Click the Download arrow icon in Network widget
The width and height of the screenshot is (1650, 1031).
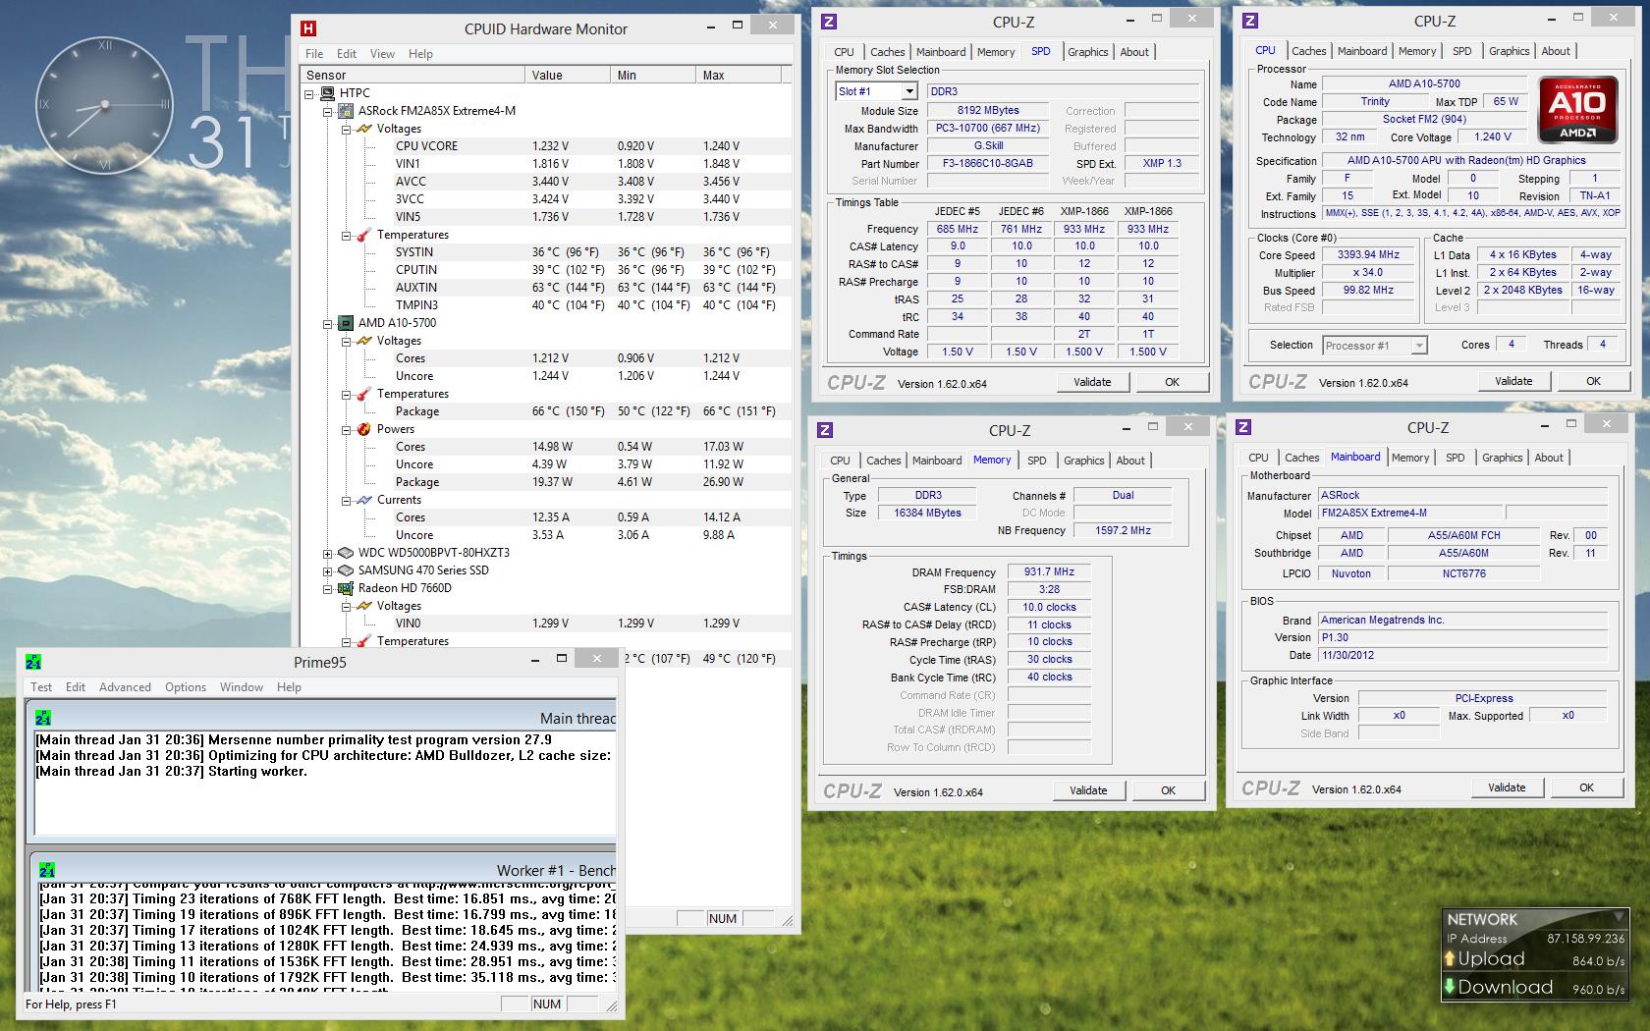tap(1450, 987)
